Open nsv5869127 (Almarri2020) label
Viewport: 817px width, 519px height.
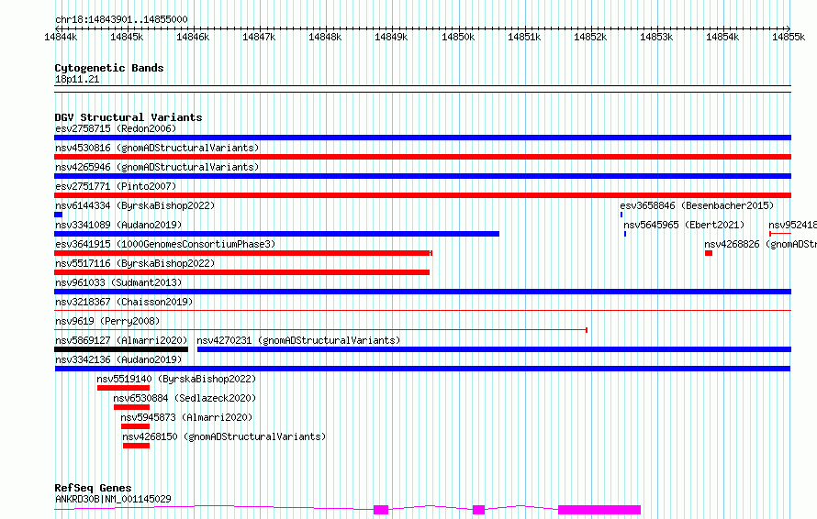click(x=121, y=340)
